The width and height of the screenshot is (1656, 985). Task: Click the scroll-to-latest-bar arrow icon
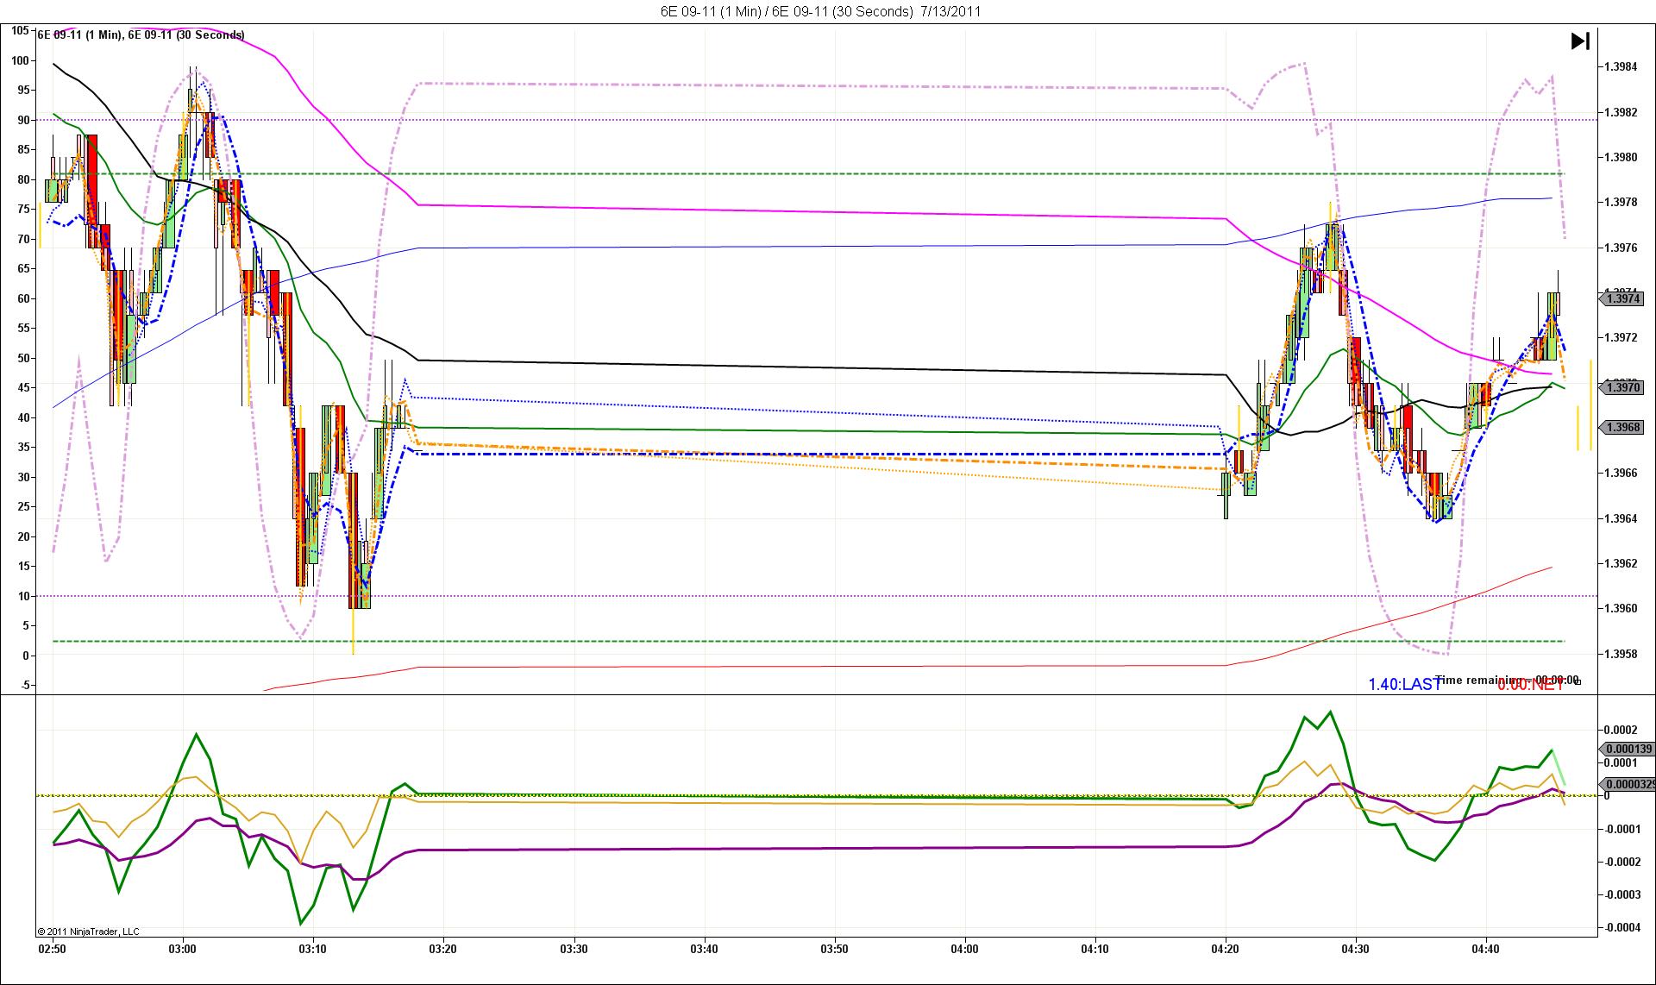click(1579, 41)
